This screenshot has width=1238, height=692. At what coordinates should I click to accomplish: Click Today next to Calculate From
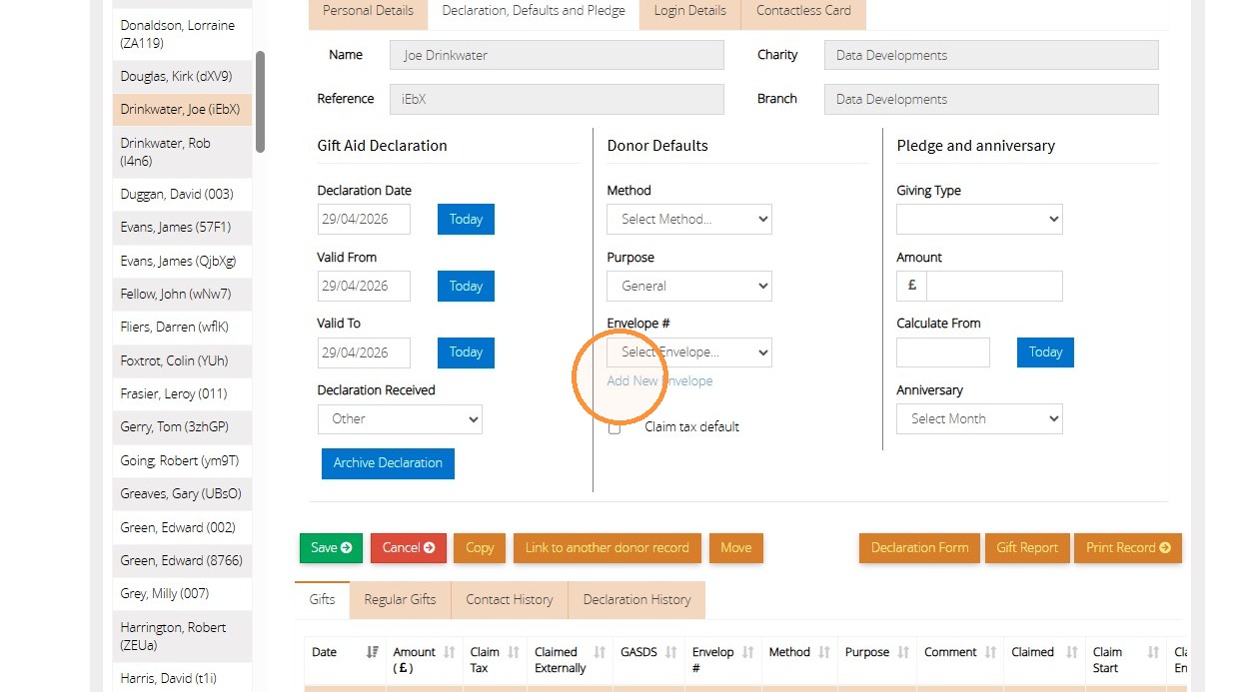pos(1045,352)
